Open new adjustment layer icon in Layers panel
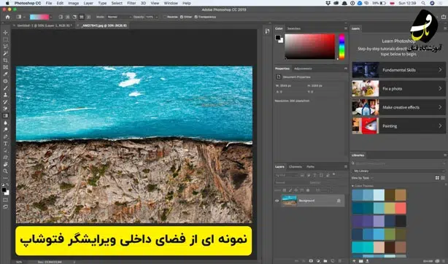Viewport: 448px width, 264px height. click(x=318, y=261)
